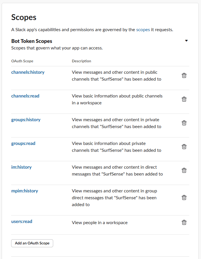
Task: Collapse the Bot Token Scopes section
Action: coord(186,41)
